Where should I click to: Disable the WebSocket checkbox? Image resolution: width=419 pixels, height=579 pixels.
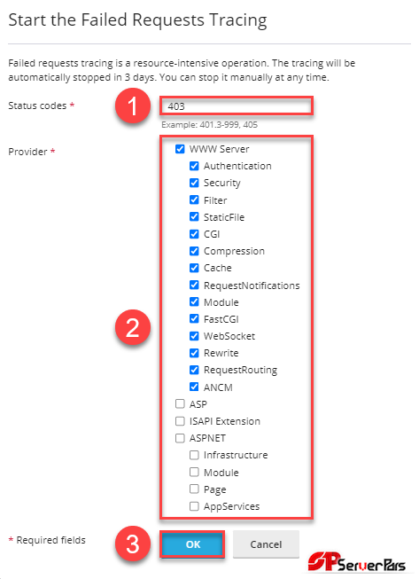pos(194,336)
